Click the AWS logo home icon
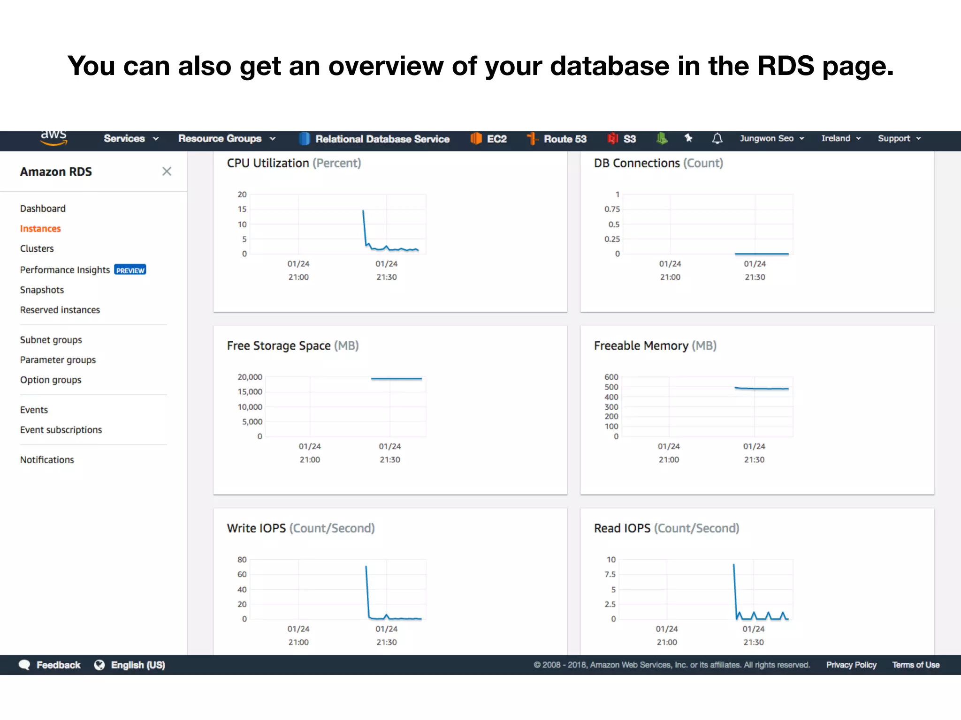This screenshot has width=961, height=720. 54,139
